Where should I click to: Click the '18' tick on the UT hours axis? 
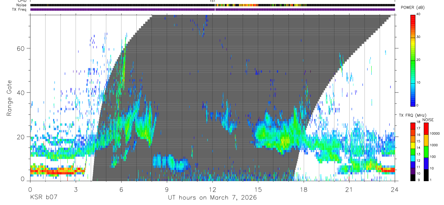pyautogui.click(x=303, y=189)
